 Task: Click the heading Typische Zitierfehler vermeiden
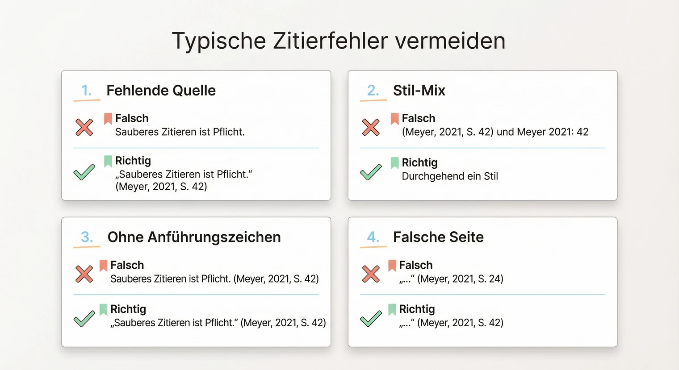[x=339, y=40]
